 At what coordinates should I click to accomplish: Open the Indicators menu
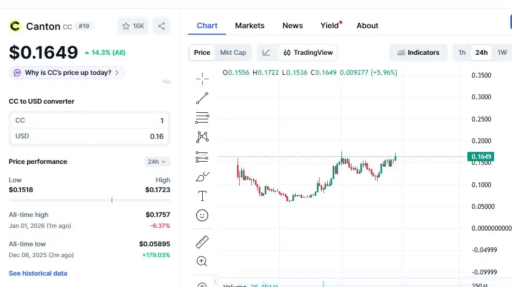point(418,53)
